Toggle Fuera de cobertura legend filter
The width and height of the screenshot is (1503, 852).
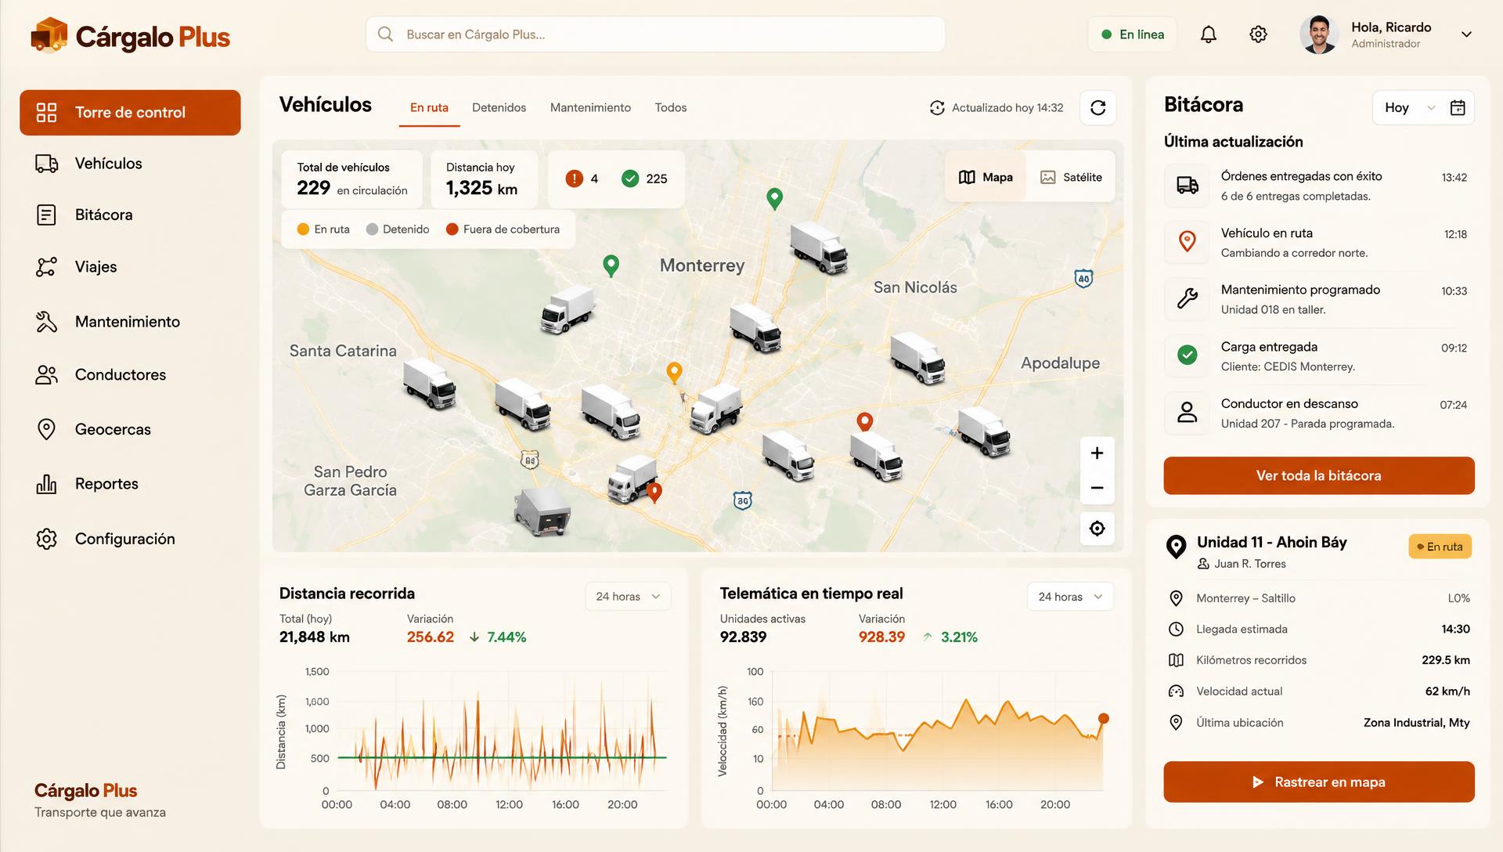point(503,229)
